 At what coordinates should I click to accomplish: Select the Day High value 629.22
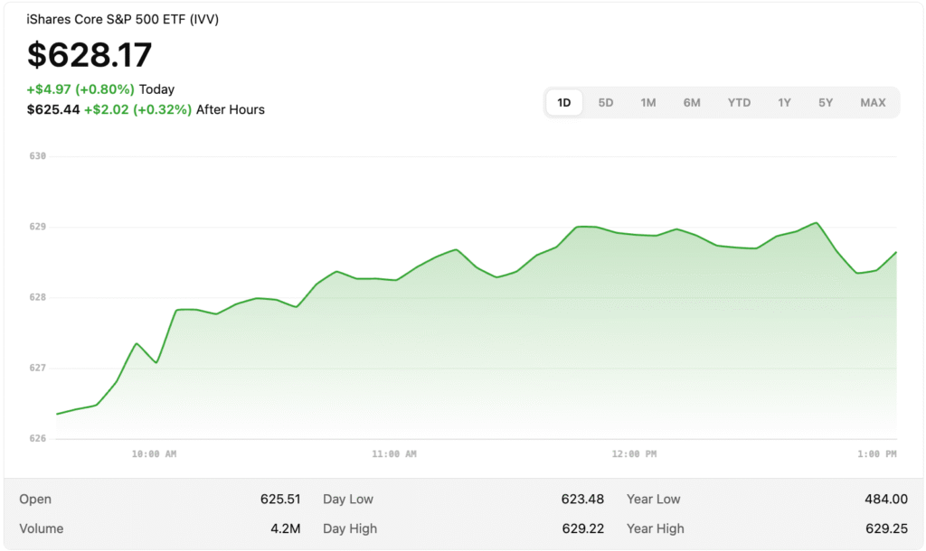coord(583,528)
